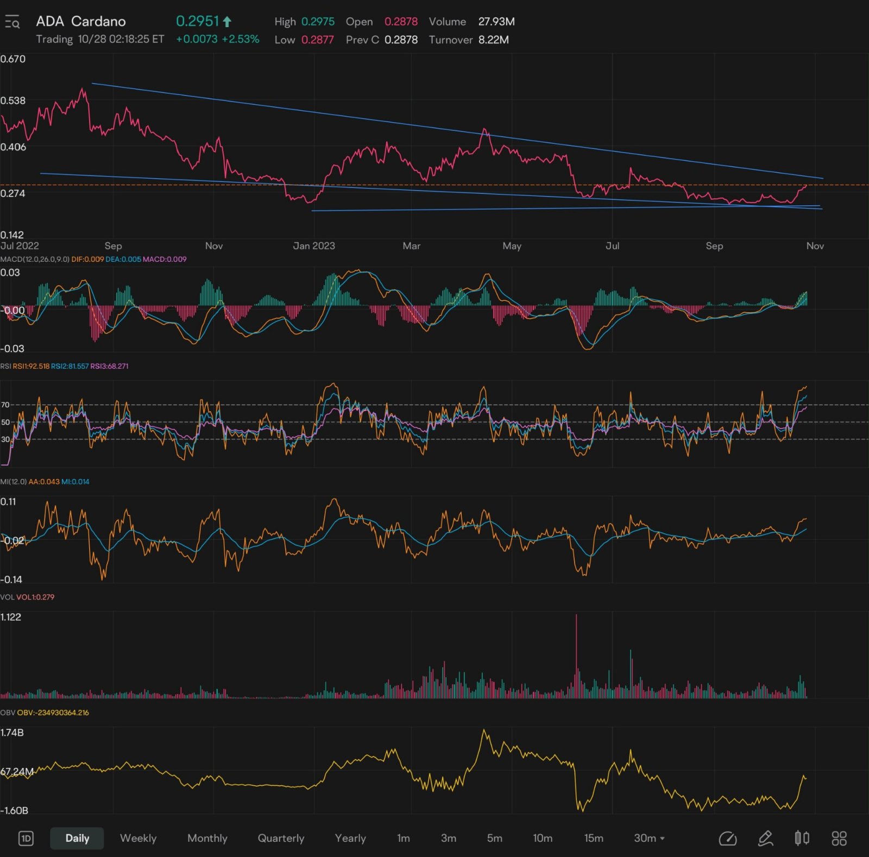Click the OBV:-234930364.216 readout
Image resolution: width=869 pixels, height=857 pixels.
coord(53,713)
